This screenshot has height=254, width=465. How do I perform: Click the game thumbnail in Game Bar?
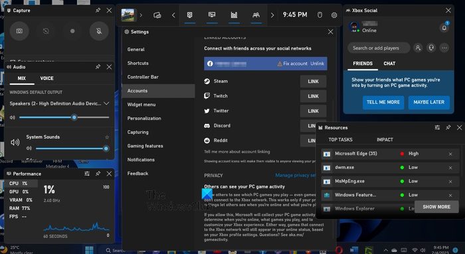tap(128, 15)
